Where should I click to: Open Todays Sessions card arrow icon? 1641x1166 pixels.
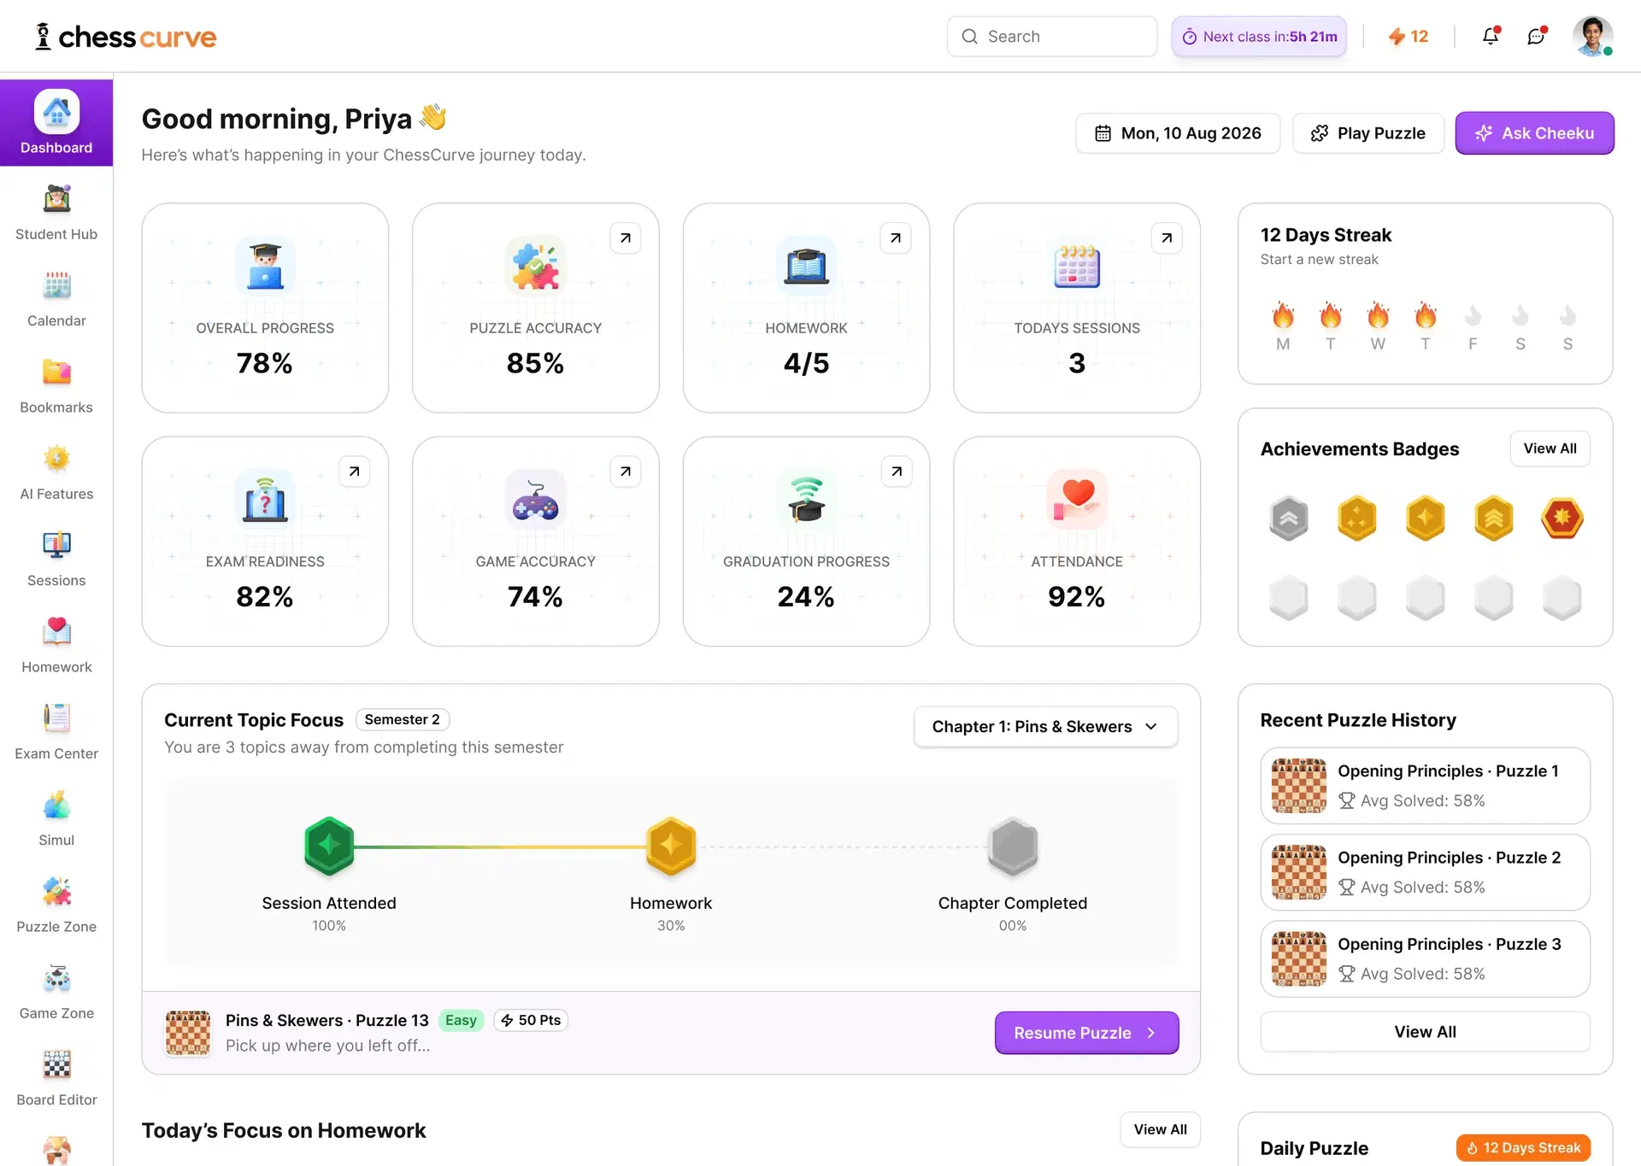[x=1167, y=238]
